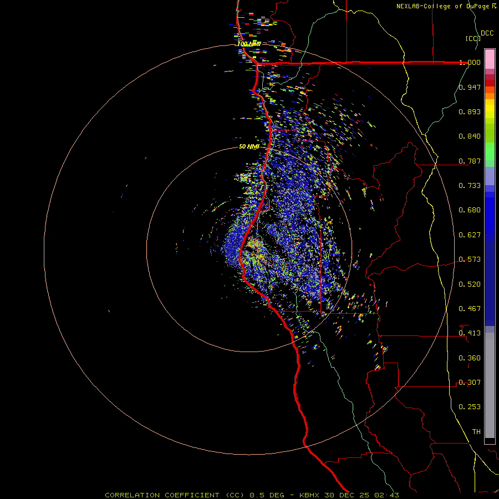
Task: Select the 0.893 legend value
Action: pos(470,111)
